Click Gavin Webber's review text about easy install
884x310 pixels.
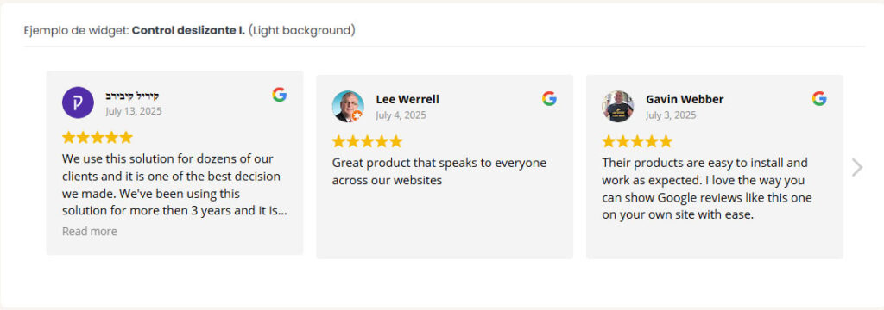click(707, 189)
